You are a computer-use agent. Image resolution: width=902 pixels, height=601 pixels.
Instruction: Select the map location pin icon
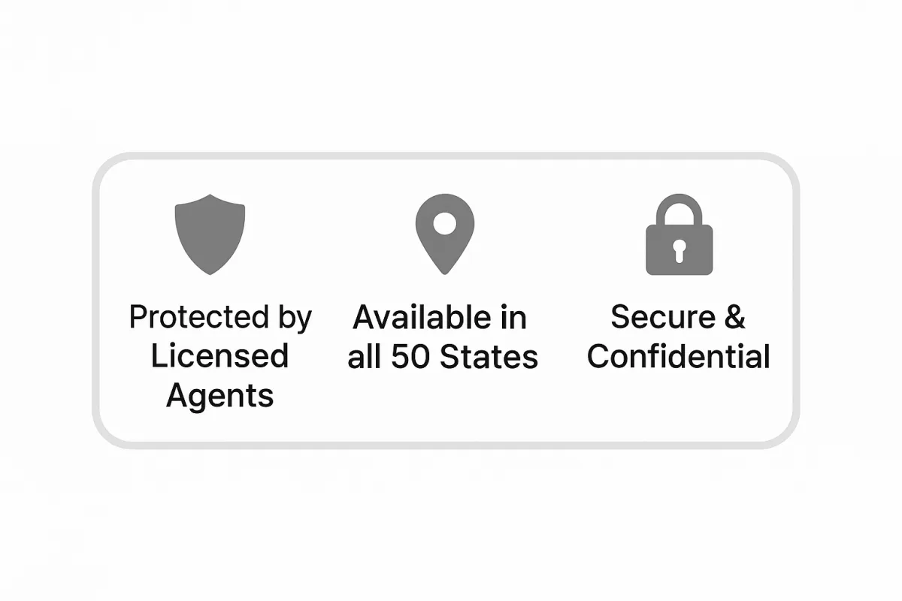point(445,234)
